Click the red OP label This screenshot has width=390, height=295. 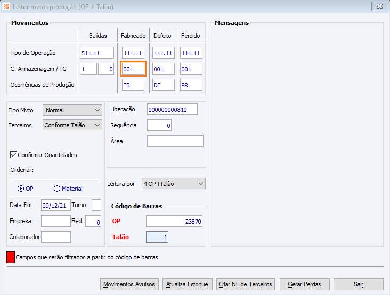pyautogui.click(x=116, y=221)
